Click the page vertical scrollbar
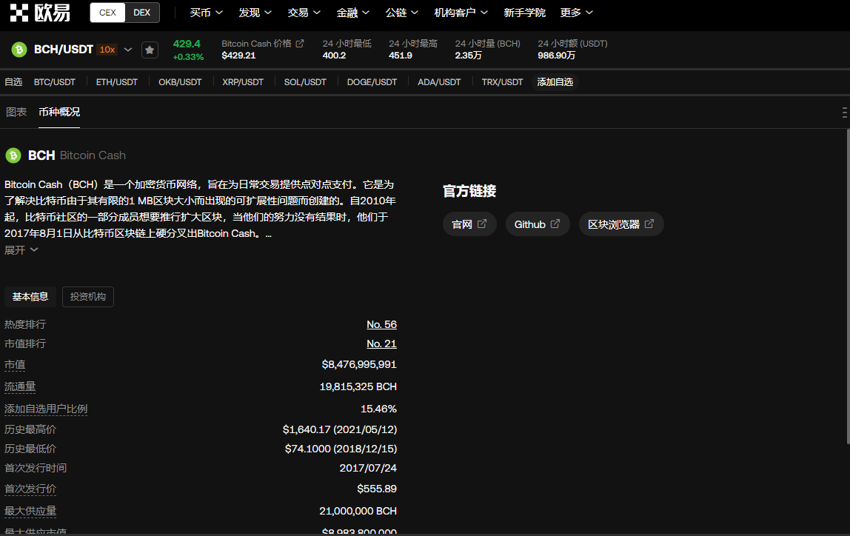 (848, 287)
